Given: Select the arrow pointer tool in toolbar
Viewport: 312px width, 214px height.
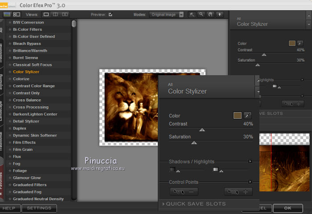Looking at the screenshot, I should click(x=192, y=14).
